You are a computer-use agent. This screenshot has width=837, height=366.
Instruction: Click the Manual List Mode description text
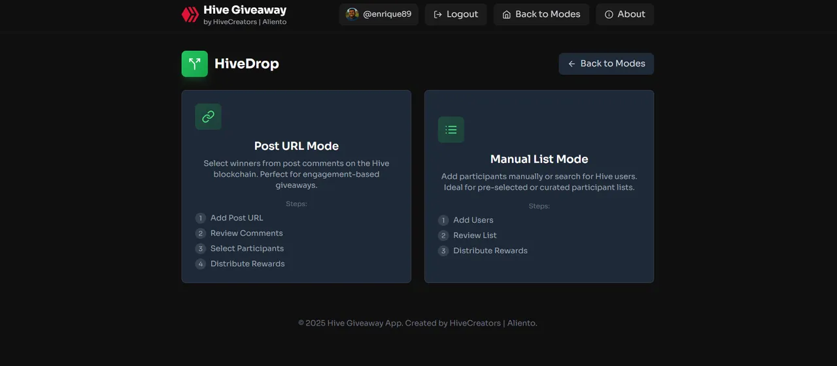click(539, 182)
